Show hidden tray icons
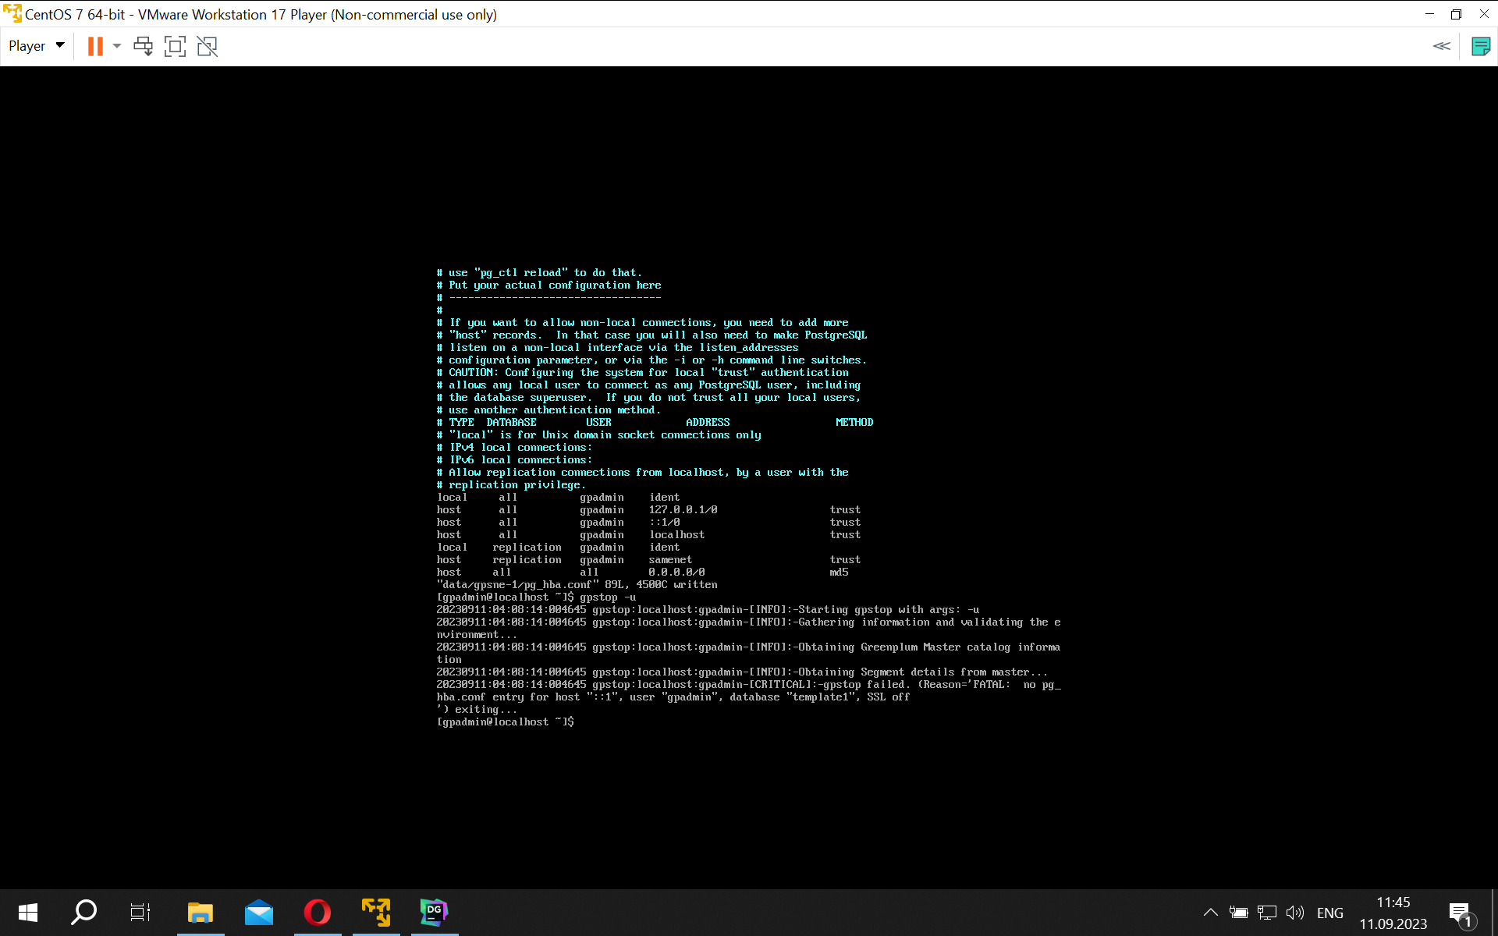Viewport: 1498px width, 936px height. tap(1210, 912)
